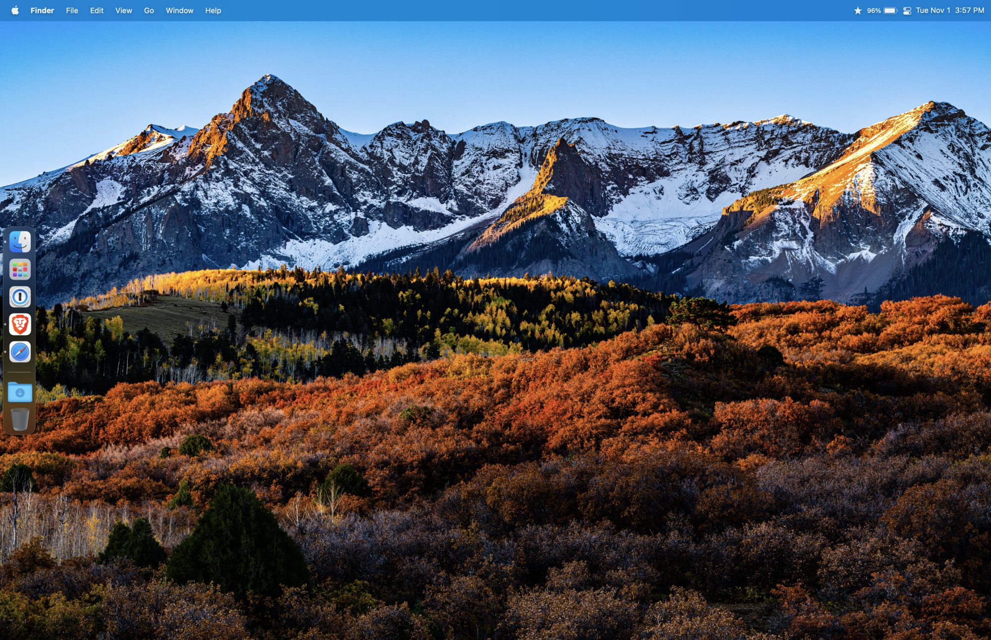The width and height of the screenshot is (991, 640).
Task: Open the Downloads folder stack
Action: [x=20, y=393]
